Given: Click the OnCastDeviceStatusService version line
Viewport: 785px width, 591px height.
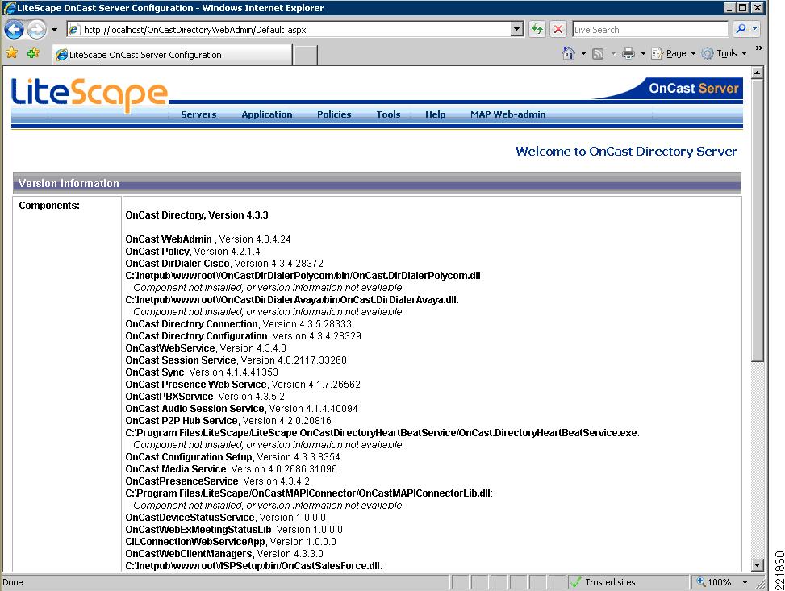Looking at the screenshot, I should click(x=225, y=518).
